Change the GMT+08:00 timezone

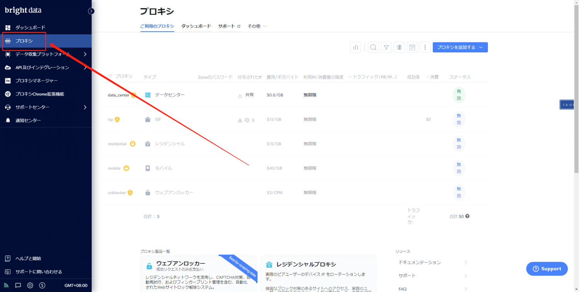point(76,285)
